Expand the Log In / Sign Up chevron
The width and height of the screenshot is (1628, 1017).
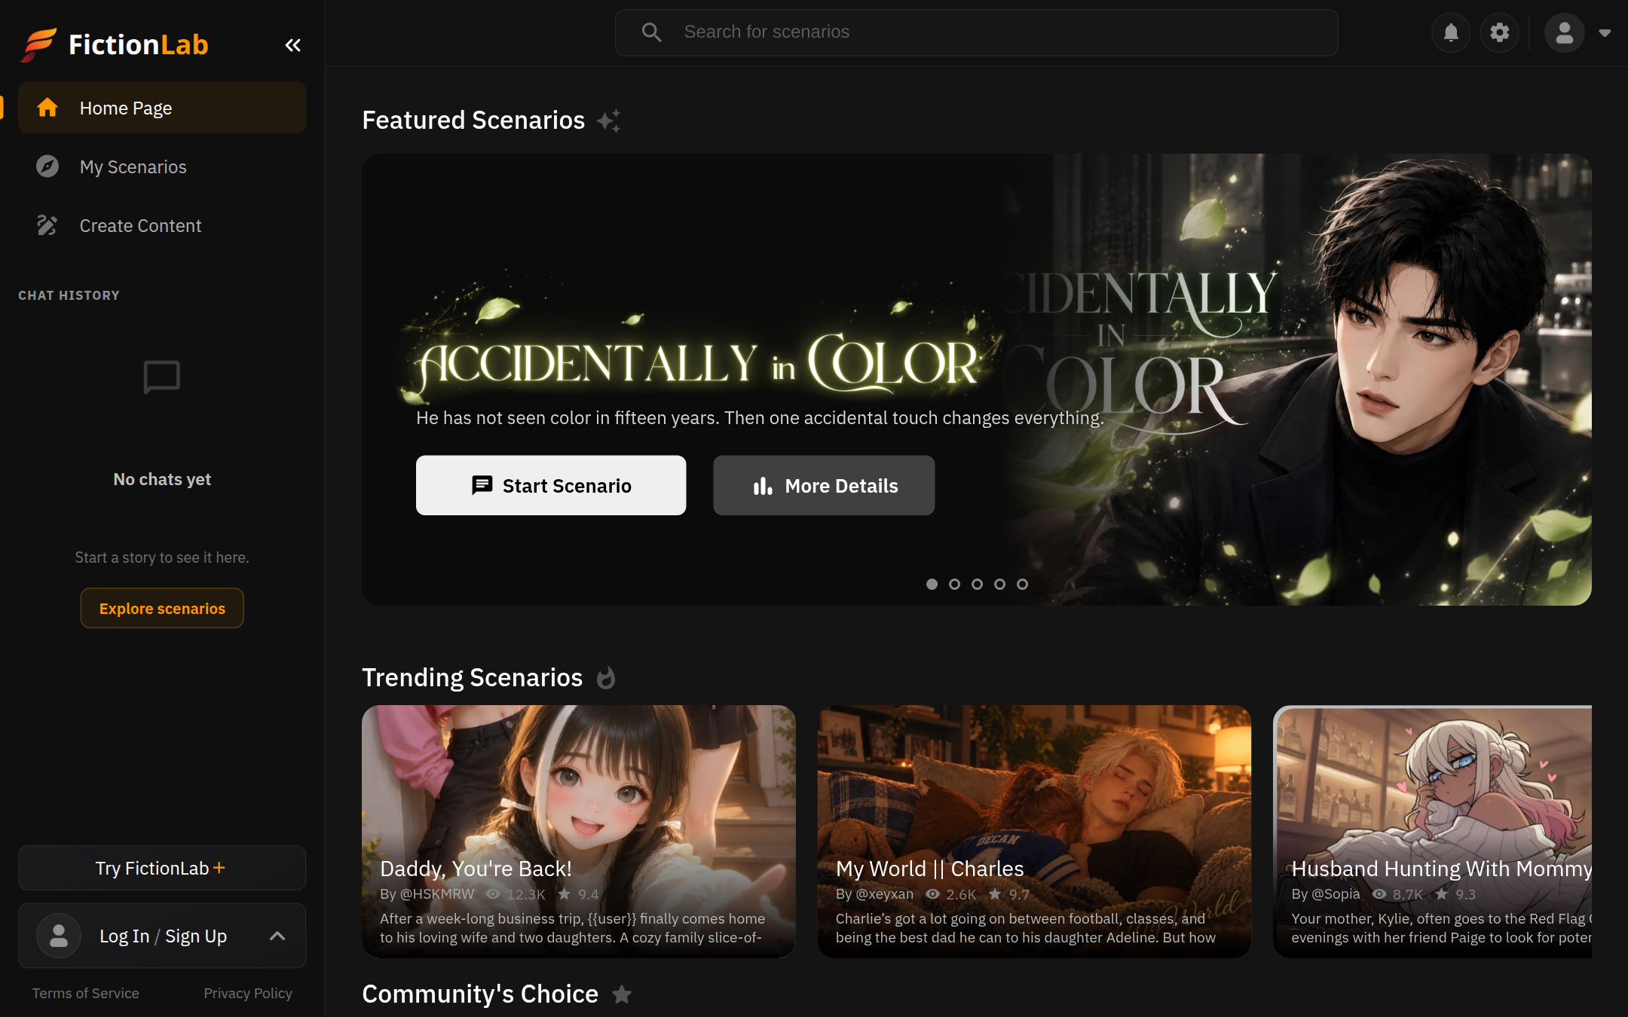(x=277, y=936)
